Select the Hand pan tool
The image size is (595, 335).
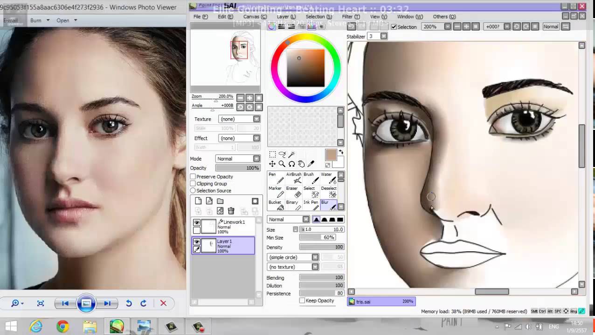click(x=301, y=164)
